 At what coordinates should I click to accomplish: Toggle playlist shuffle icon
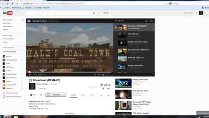tap(151, 21)
